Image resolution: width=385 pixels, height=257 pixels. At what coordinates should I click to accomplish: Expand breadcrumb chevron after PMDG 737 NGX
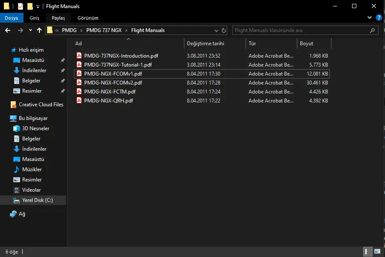126,30
